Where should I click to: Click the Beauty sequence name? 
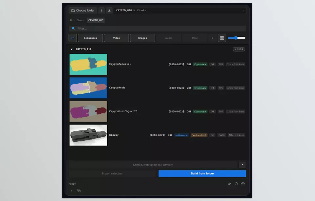click(x=114, y=135)
